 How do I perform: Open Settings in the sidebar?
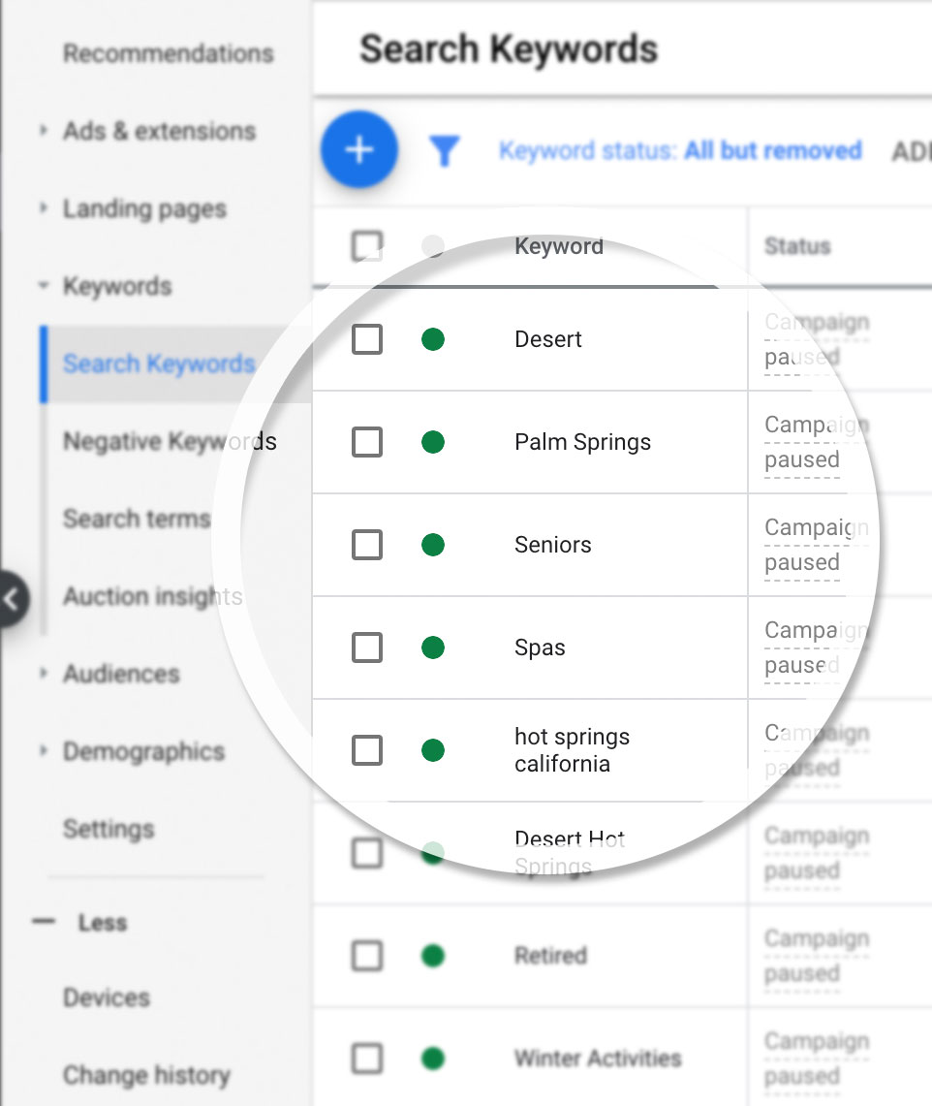pos(109,829)
